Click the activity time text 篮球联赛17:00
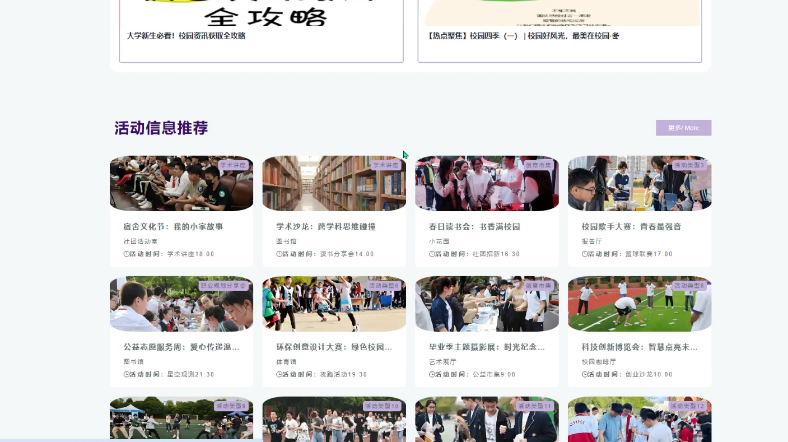 [x=650, y=254]
